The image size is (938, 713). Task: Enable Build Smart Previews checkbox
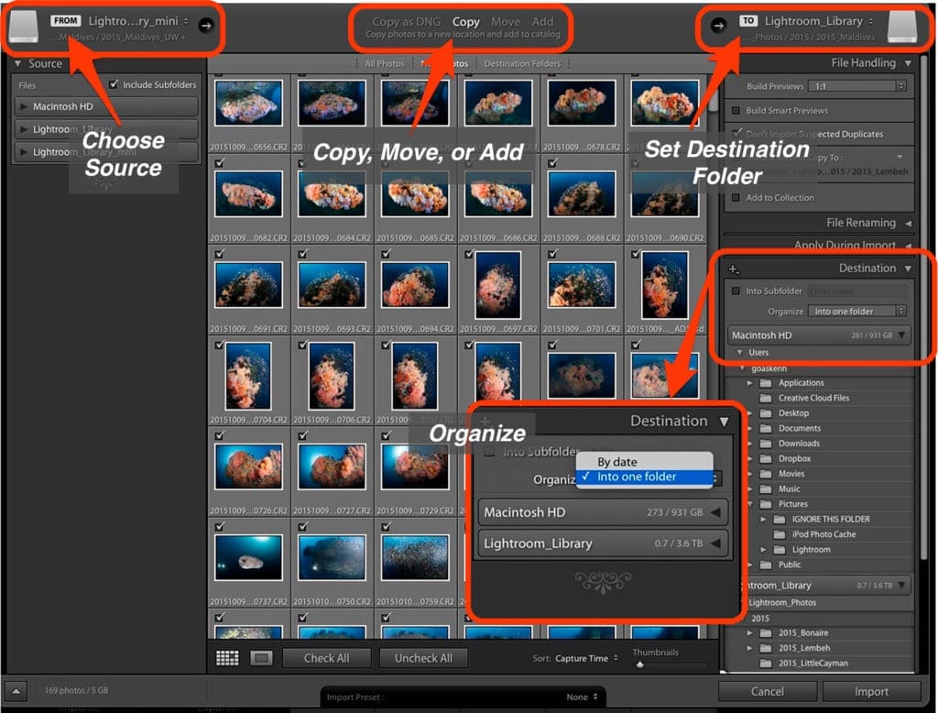tap(736, 111)
